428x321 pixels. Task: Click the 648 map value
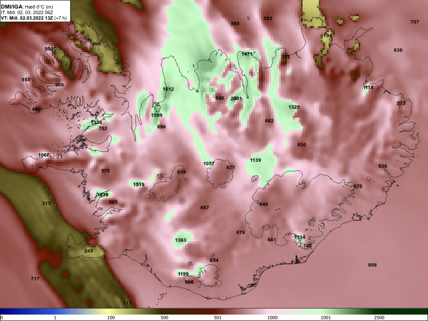pyautogui.click(x=220, y=98)
